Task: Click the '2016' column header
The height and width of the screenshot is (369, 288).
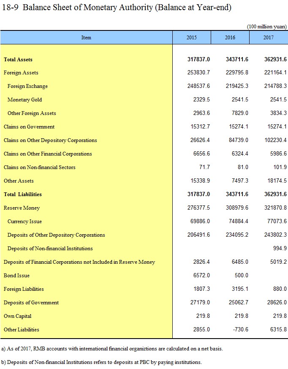Action: [230, 38]
